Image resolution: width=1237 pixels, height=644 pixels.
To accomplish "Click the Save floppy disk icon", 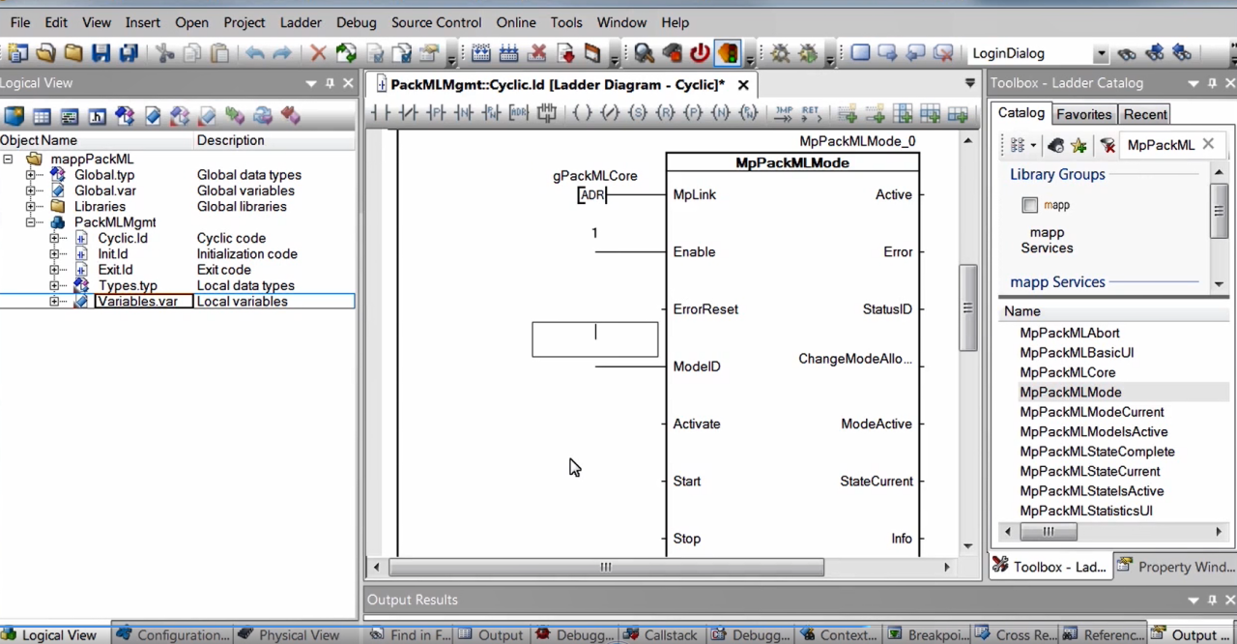I will pos(101,53).
